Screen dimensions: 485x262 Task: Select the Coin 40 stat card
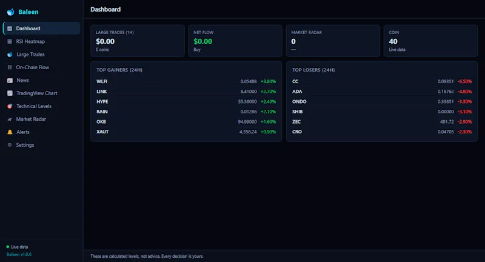pos(430,41)
